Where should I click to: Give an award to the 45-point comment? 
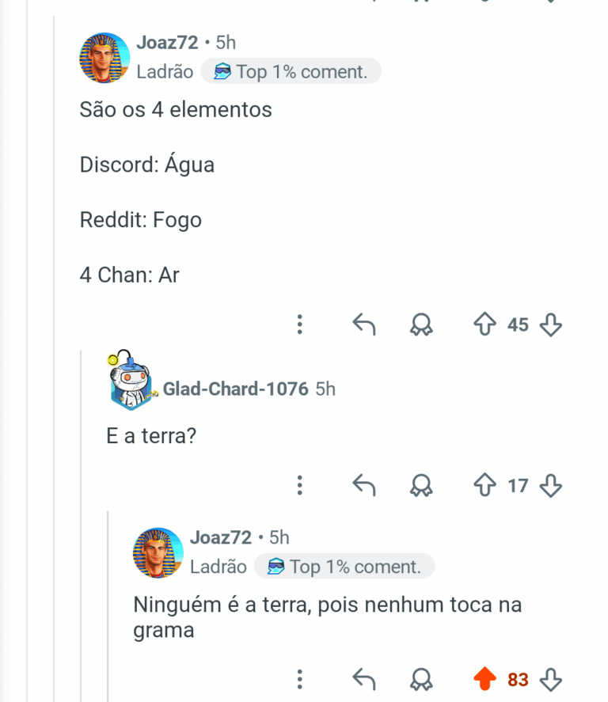[421, 324]
